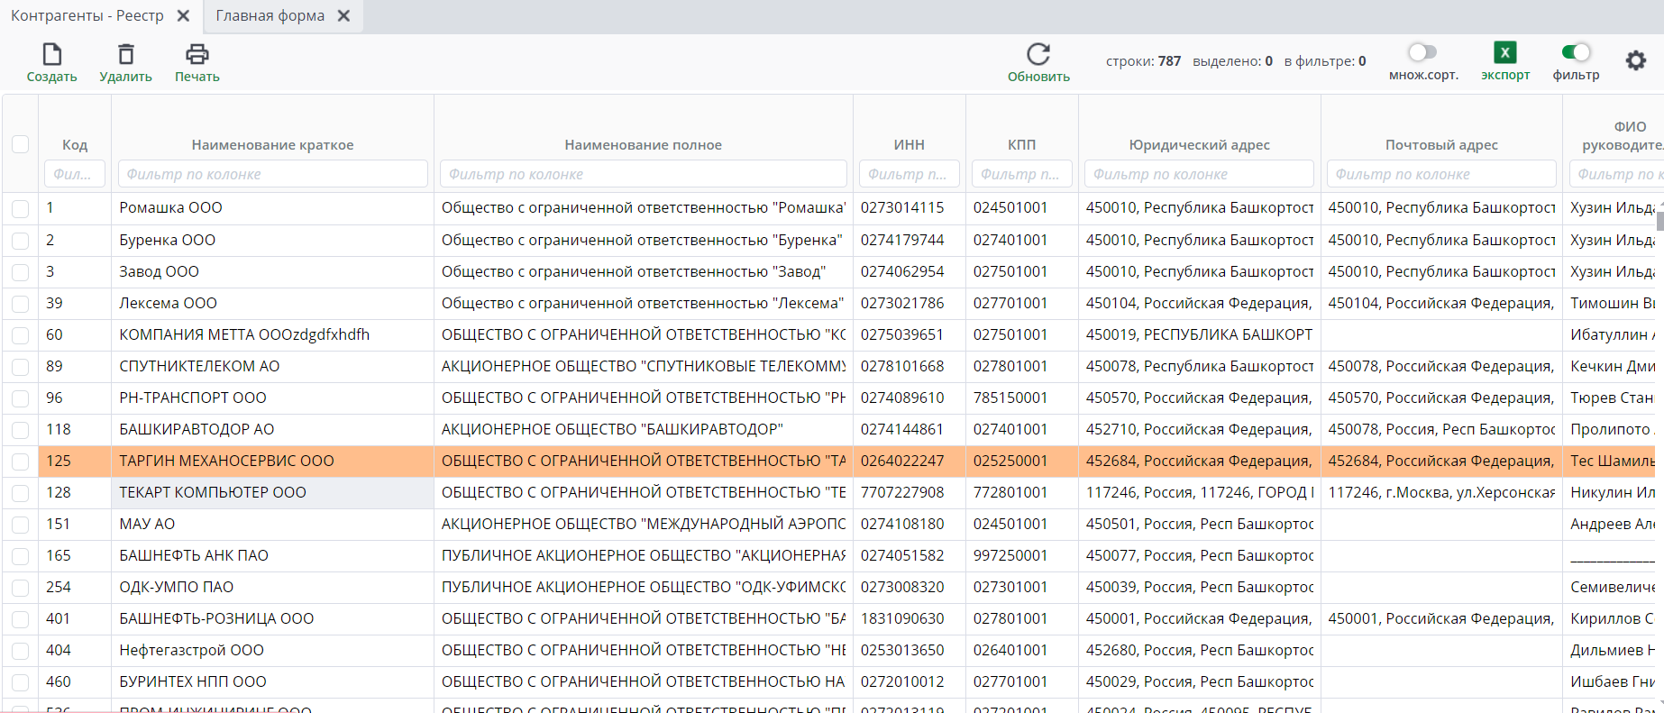Select checkbox for ТАРГИН МЕХАНОСЕРВИС ООО row

click(20, 462)
